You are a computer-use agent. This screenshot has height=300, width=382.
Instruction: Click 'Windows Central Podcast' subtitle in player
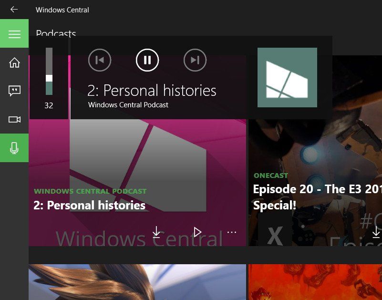point(128,105)
